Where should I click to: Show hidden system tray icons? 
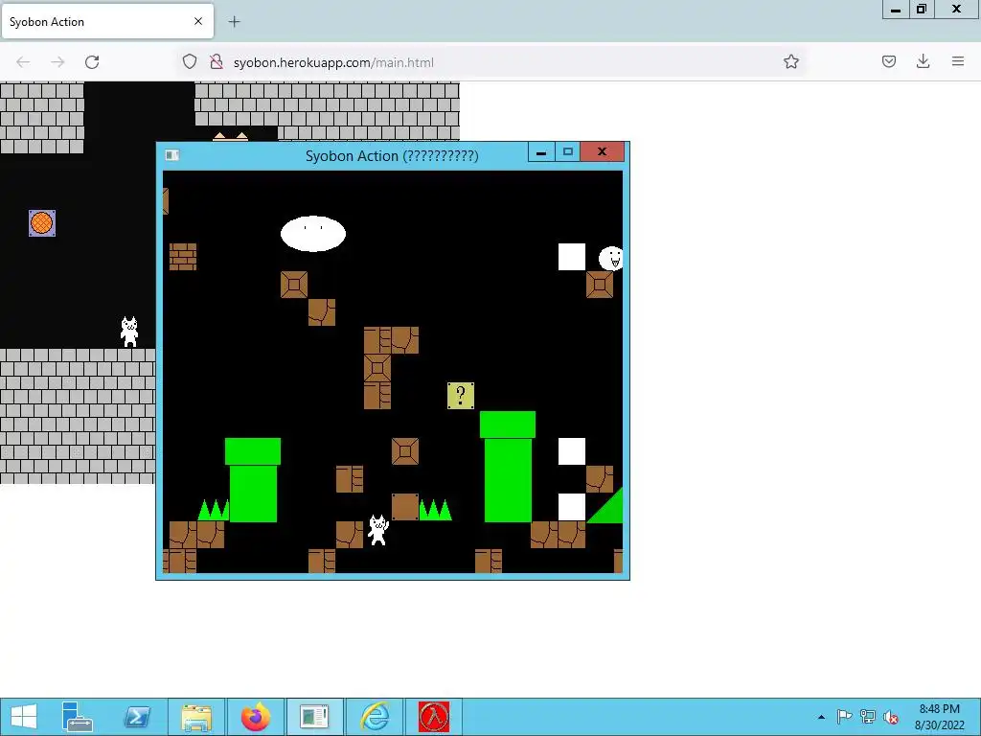[x=821, y=717]
